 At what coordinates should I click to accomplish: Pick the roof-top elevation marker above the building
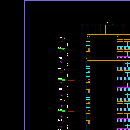tap(110, 23)
